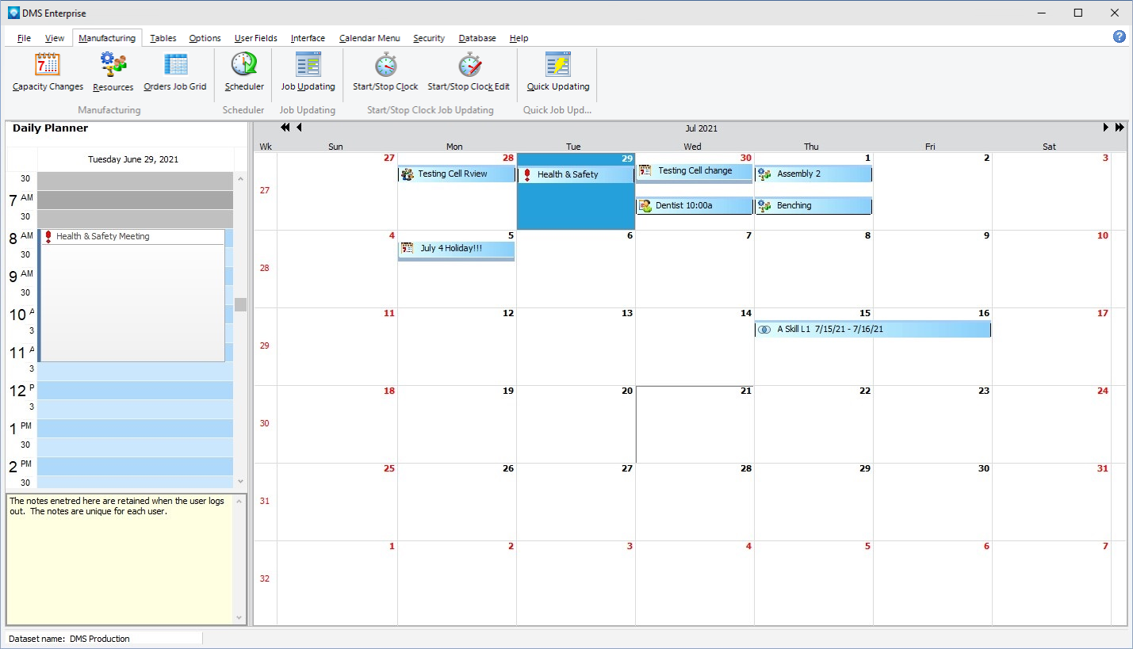Open Capacity Changes calendar icon
This screenshot has height=649, width=1133.
pos(48,64)
